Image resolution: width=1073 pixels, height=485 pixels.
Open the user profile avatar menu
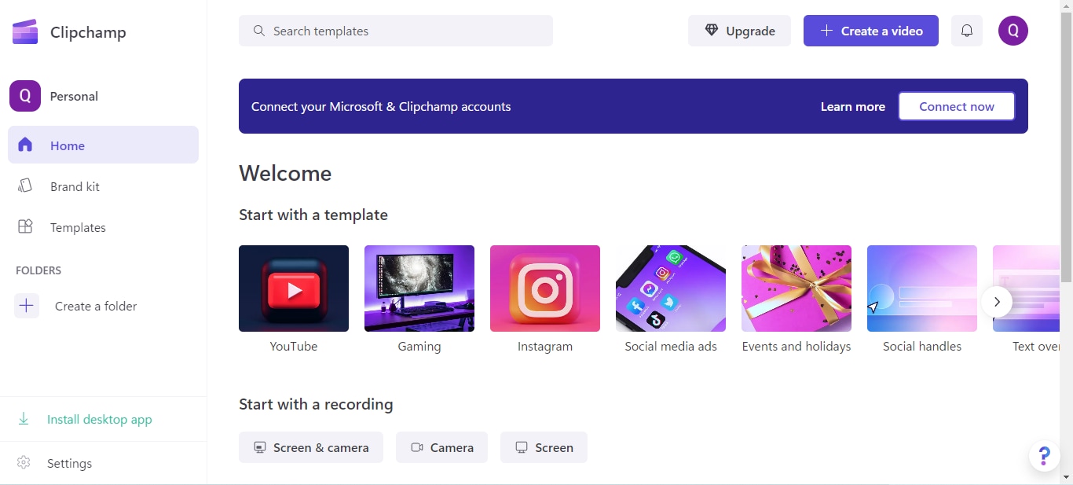1013,31
